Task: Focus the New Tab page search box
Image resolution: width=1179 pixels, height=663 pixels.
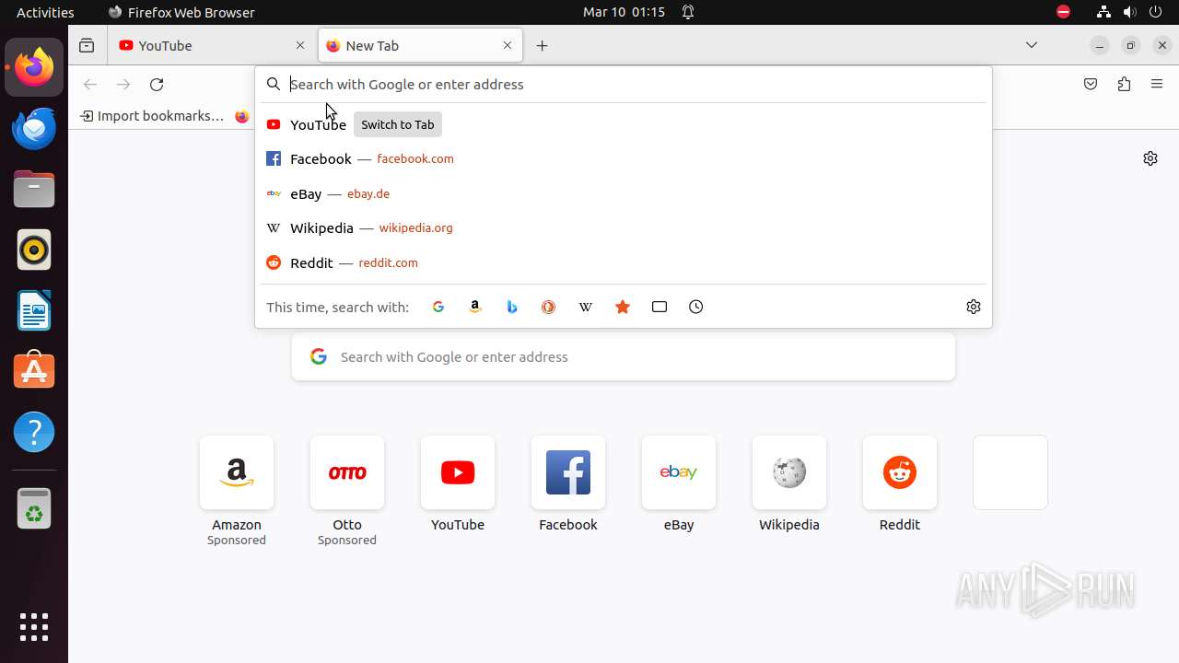Action: tap(624, 357)
